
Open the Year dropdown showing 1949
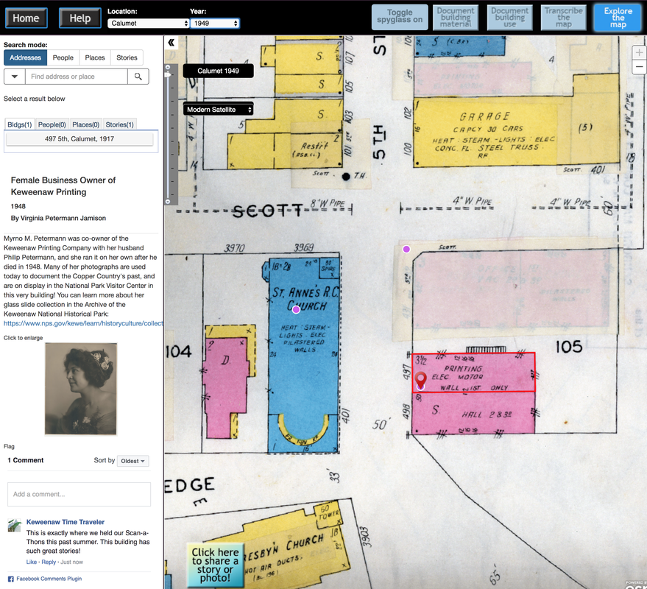pos(215,23)
